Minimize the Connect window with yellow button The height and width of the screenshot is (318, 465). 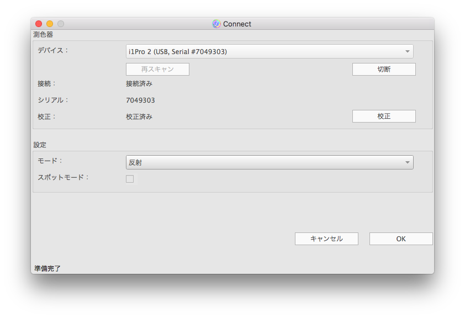click(50, 24)
